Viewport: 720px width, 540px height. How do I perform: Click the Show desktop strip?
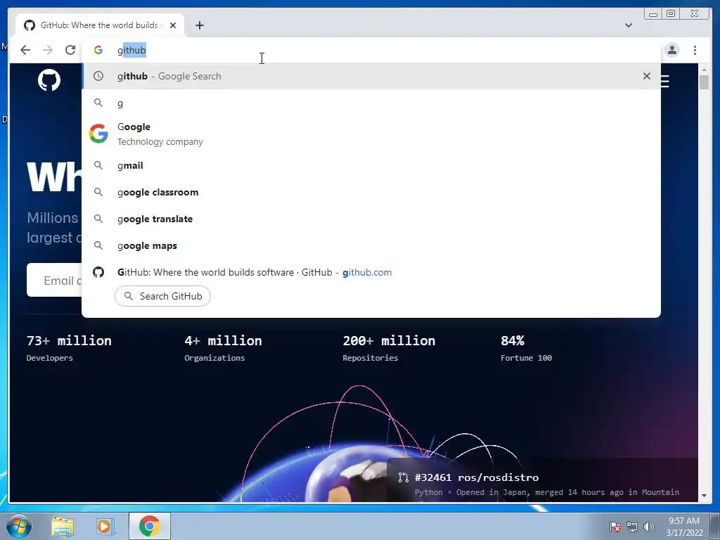click(x=715, y=526)
